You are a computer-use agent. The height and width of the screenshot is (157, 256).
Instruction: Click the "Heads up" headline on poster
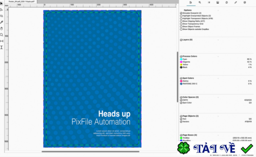[x=114, y=114]
